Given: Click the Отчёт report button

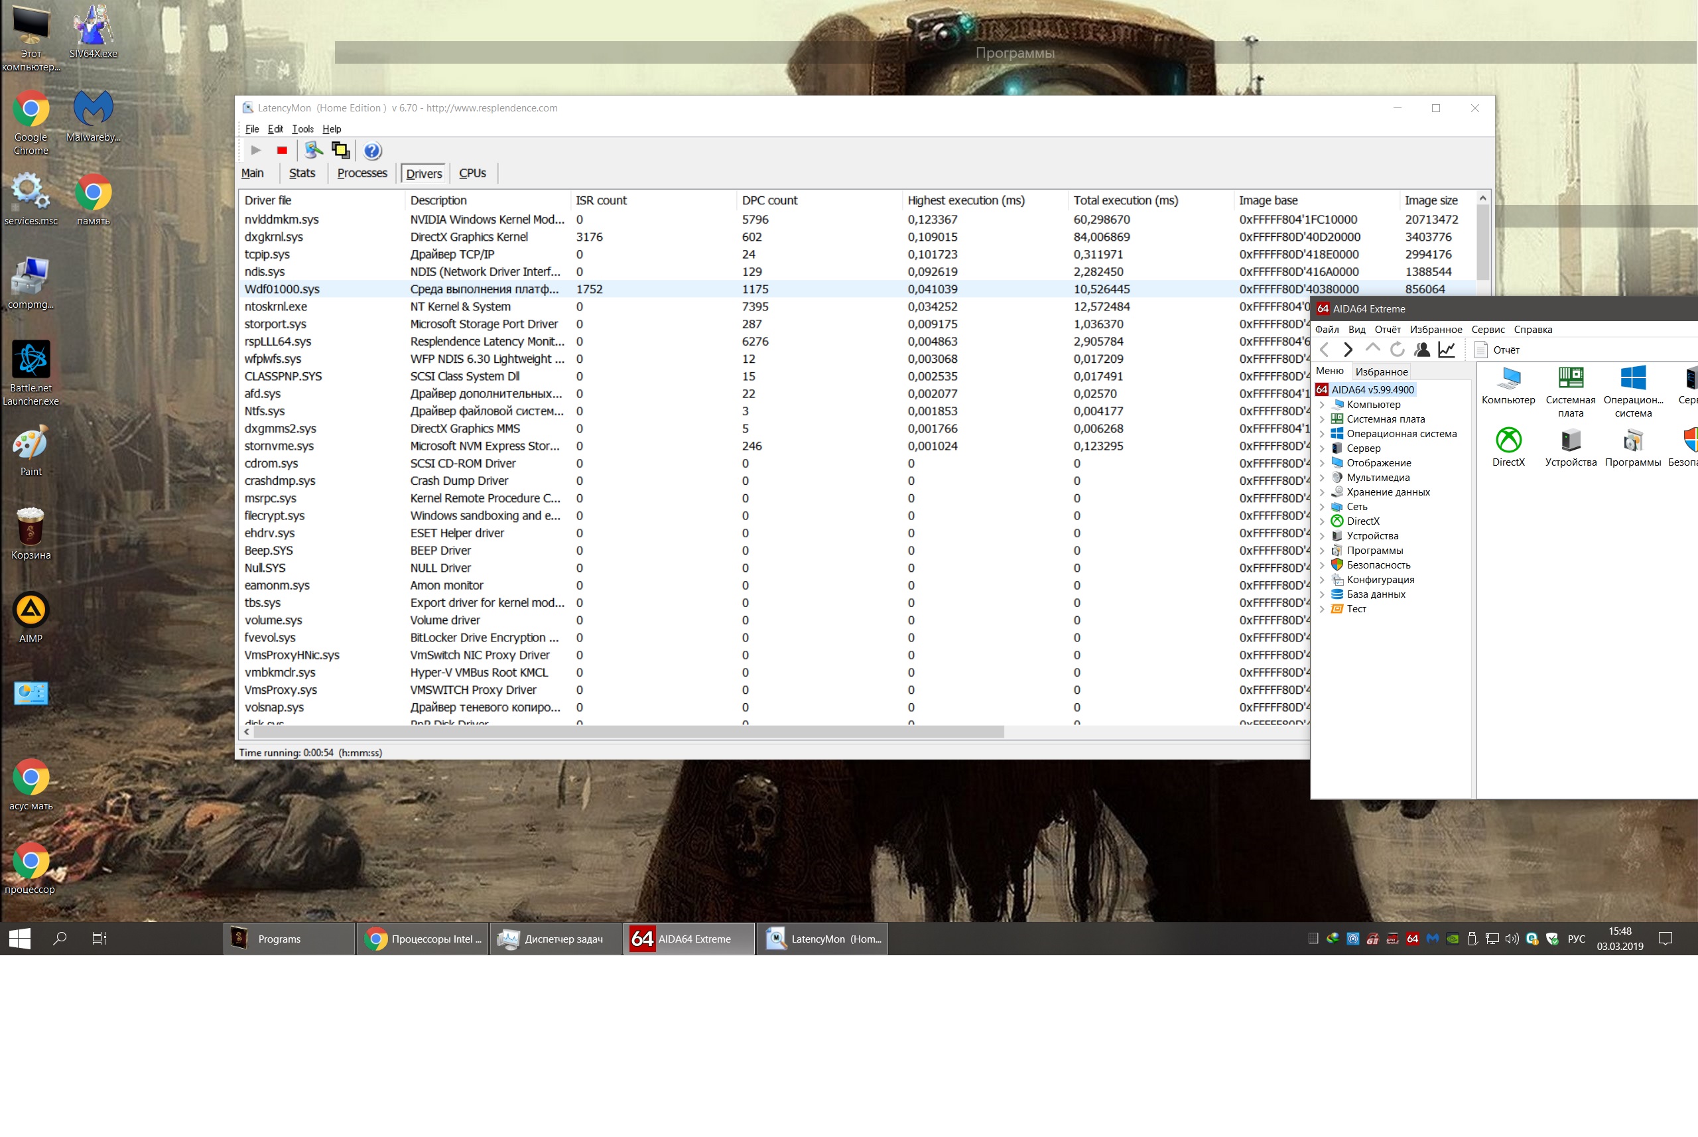Looking at the screenshot, I should pyautogui.click(x=1497, y=350).
